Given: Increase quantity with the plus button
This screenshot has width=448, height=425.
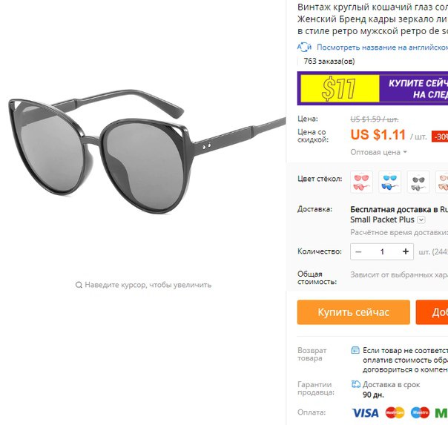Looking at the screenshot, I should (406, 251).
